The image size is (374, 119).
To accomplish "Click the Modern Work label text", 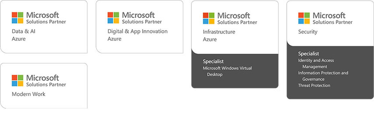I will [x=29, y=94].
